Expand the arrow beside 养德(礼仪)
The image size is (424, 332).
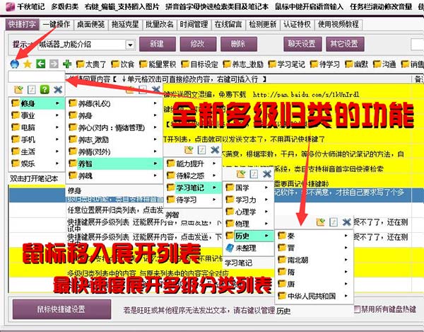[x=155, y=103]
